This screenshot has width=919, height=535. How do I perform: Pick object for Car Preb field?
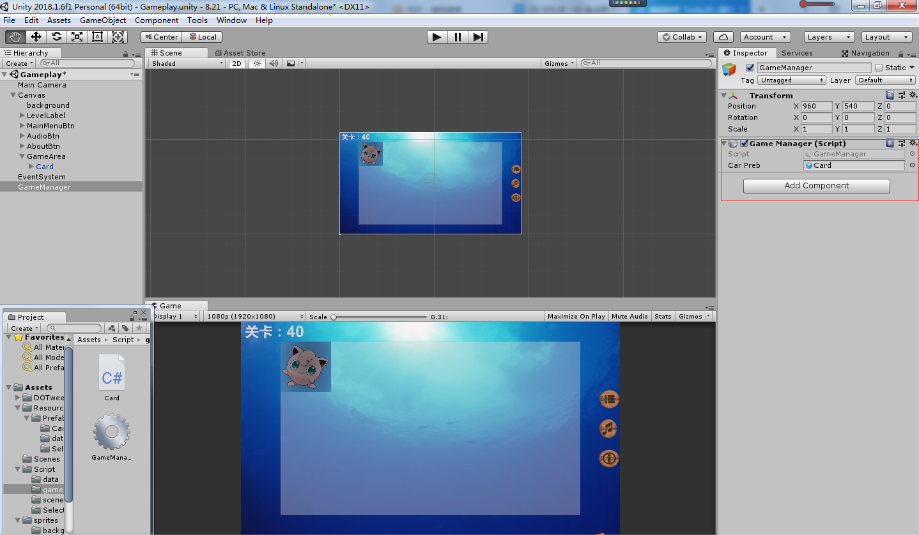click(912, 165)
